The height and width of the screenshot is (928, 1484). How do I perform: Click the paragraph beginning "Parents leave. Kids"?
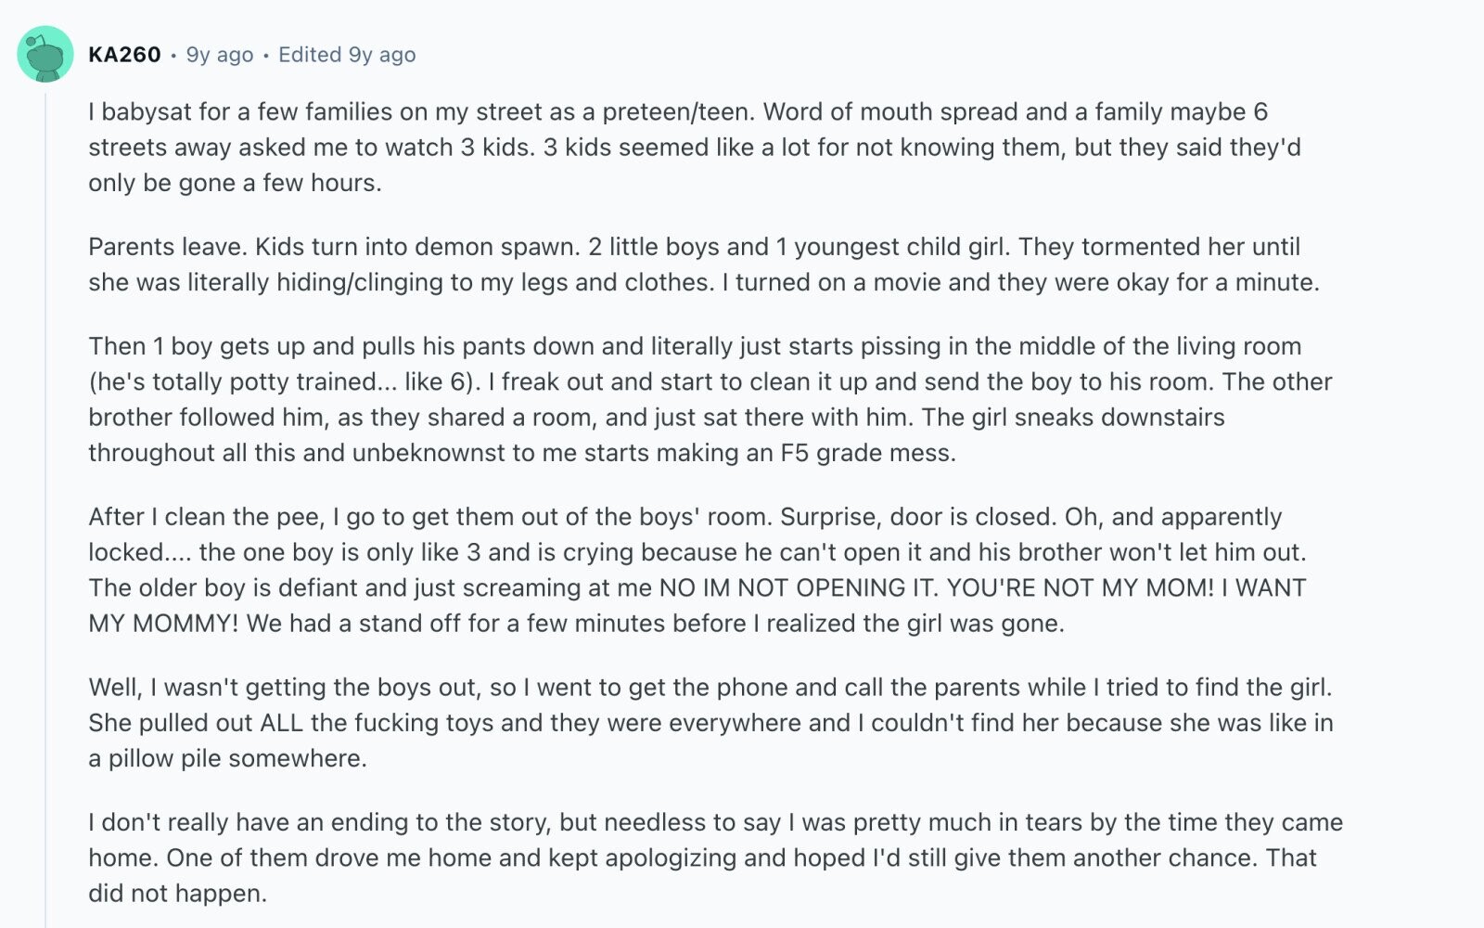[x=704, y=264]
